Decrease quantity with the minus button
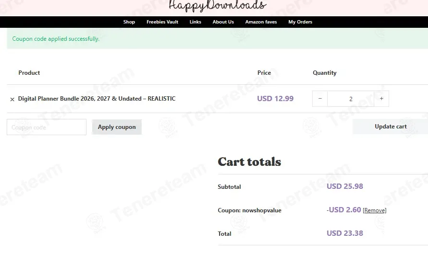The width and height of the screenshot is (428, 254). [x=320, y=99]
